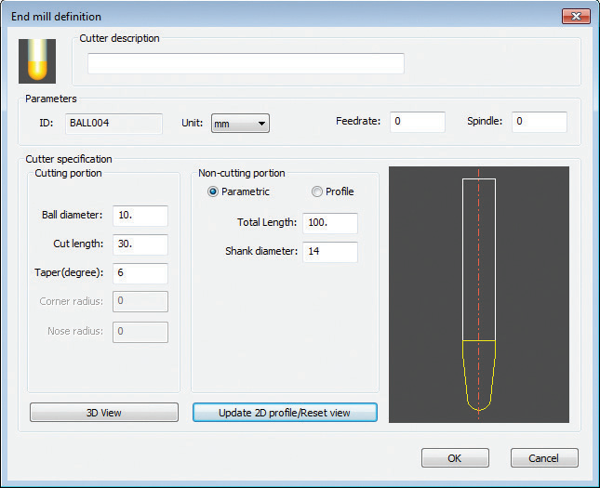This screenshot has height=488, width=600.
Task: Click Update 2D profile/Reset view button
Action: (285, 413)
